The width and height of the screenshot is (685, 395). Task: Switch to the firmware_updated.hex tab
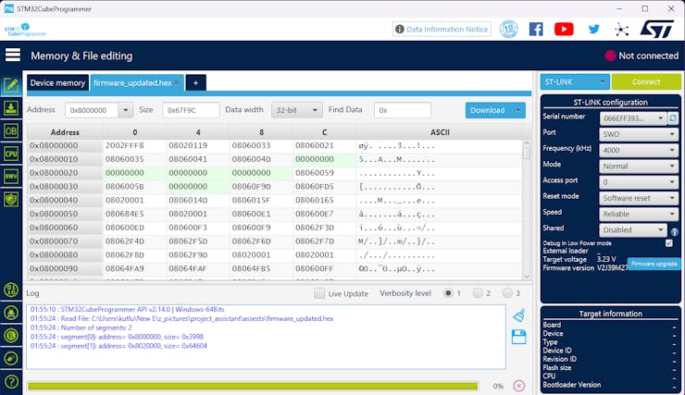click(132, 82)
